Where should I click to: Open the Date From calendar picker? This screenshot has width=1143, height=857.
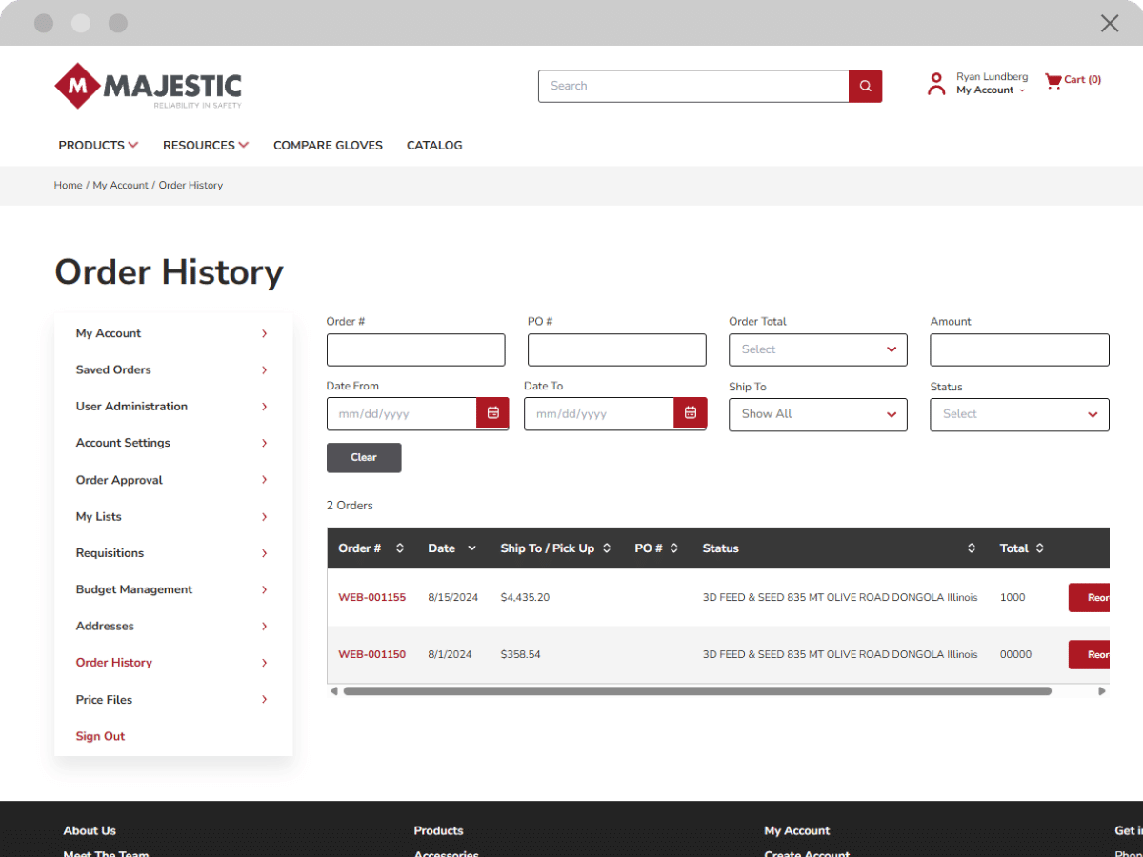492,413
